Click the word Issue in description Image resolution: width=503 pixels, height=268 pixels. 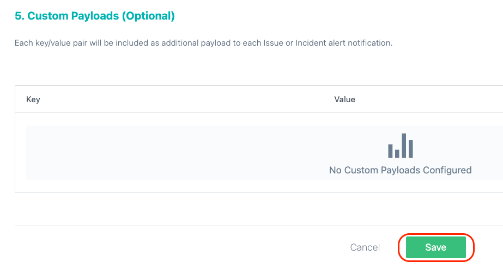[x=274, y=43]
